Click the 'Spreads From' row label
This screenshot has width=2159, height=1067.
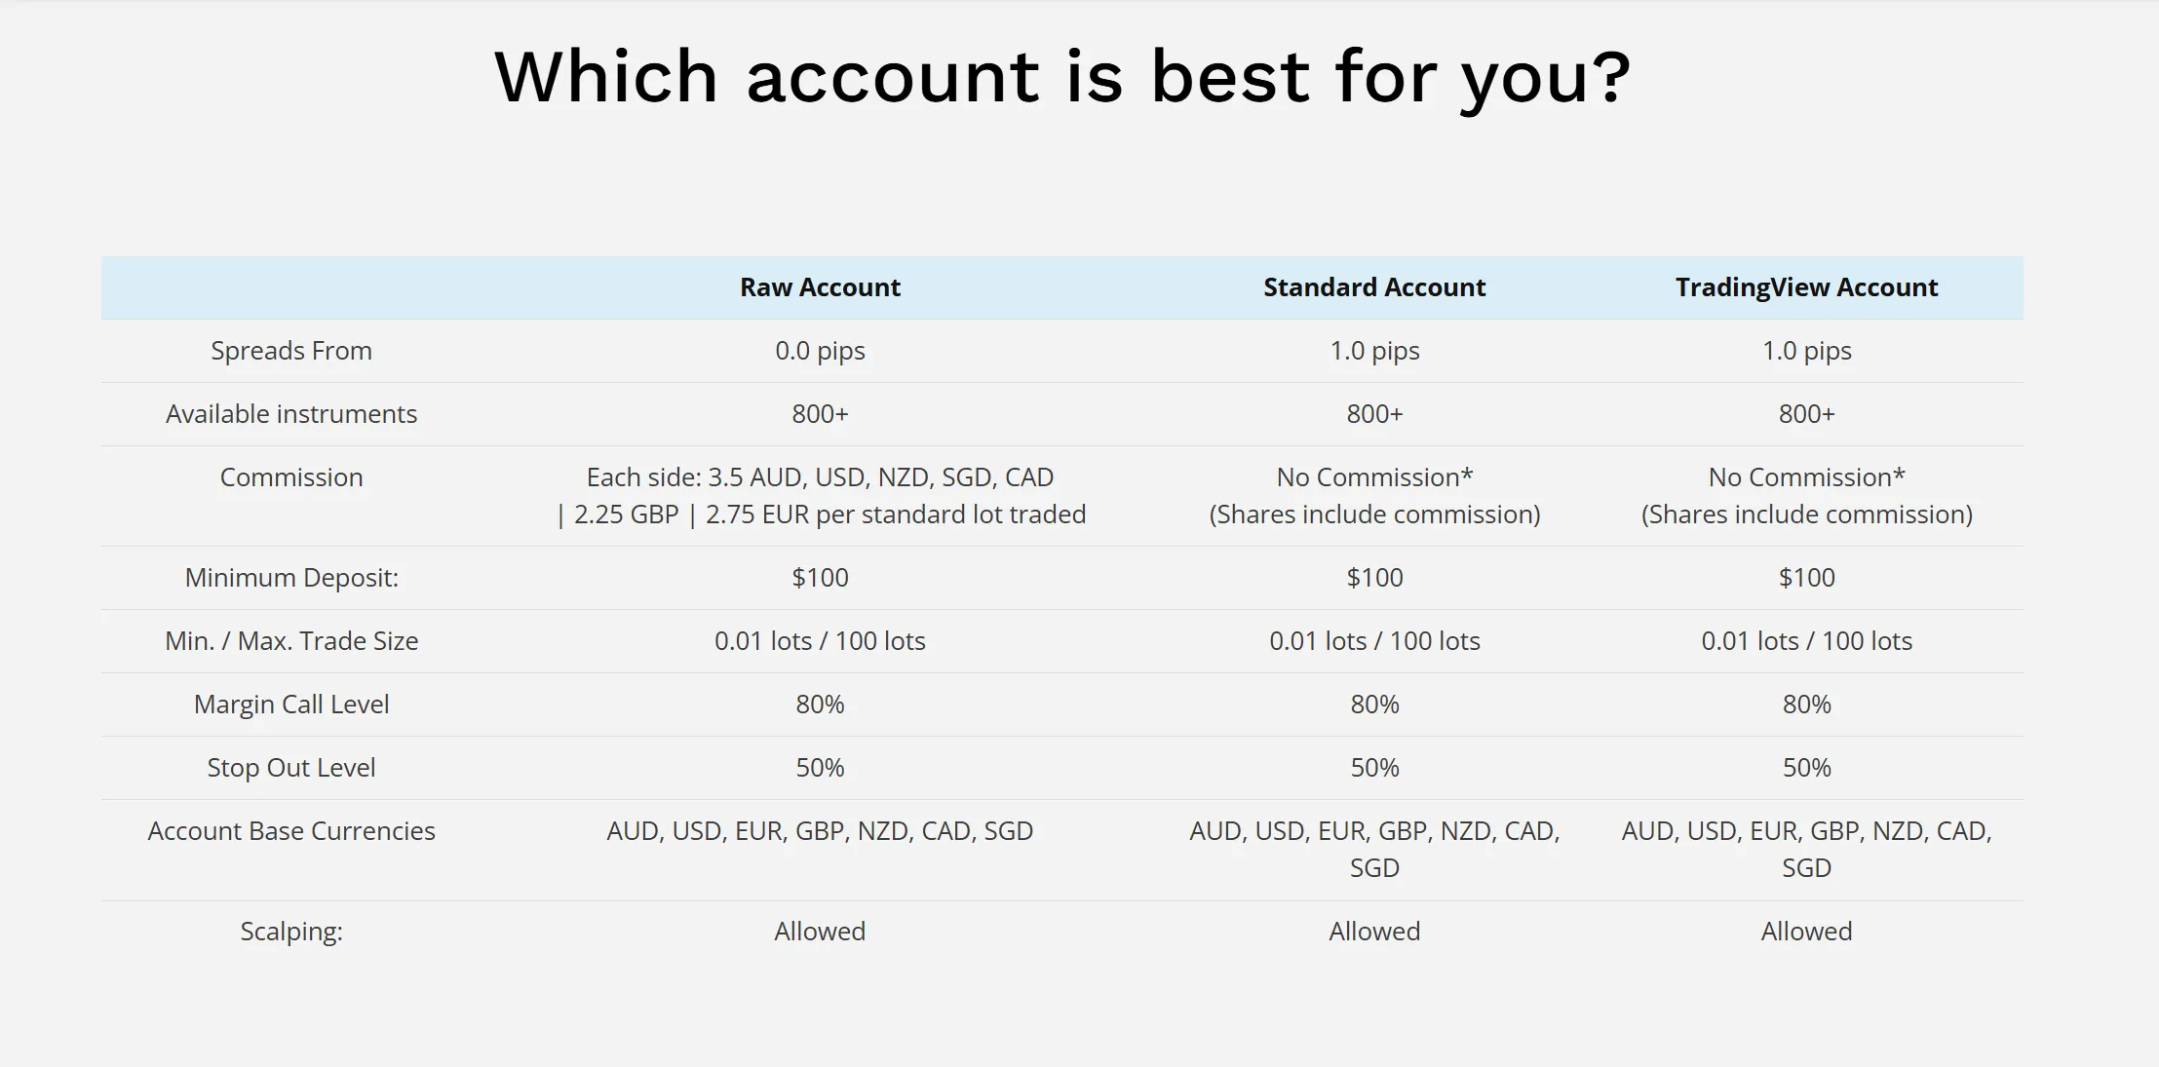pos(291,351)
